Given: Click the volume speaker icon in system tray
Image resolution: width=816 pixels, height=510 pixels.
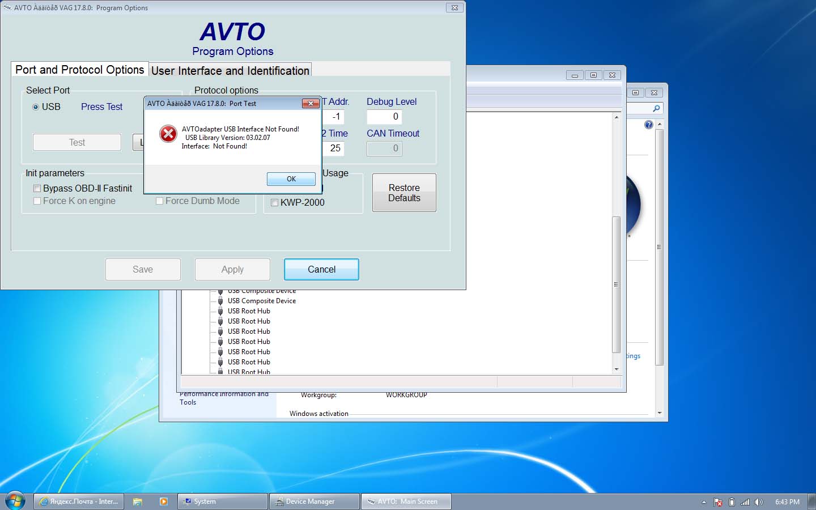Looking at the screenshot, I should coord(759,502).
